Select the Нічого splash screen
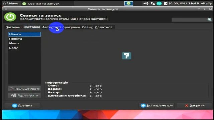This screenshot has height=120, width=214. (24, 34)
